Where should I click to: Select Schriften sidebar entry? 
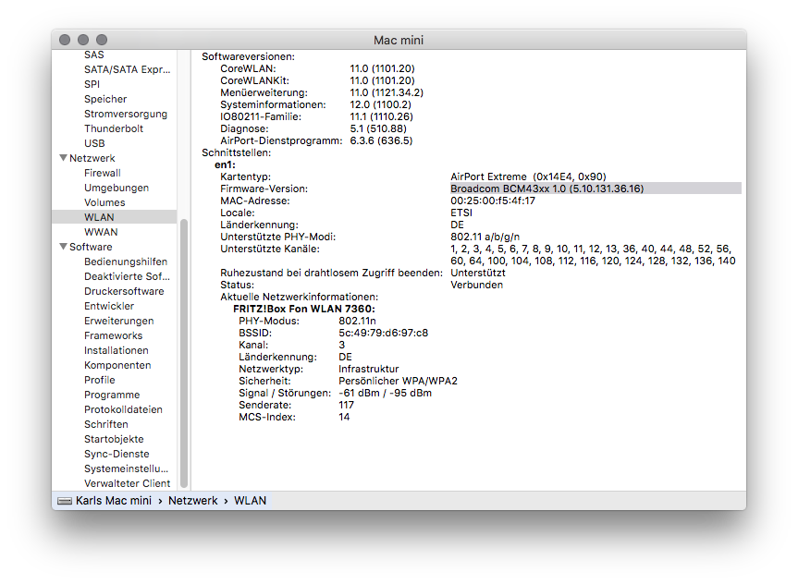pos(105,424)
